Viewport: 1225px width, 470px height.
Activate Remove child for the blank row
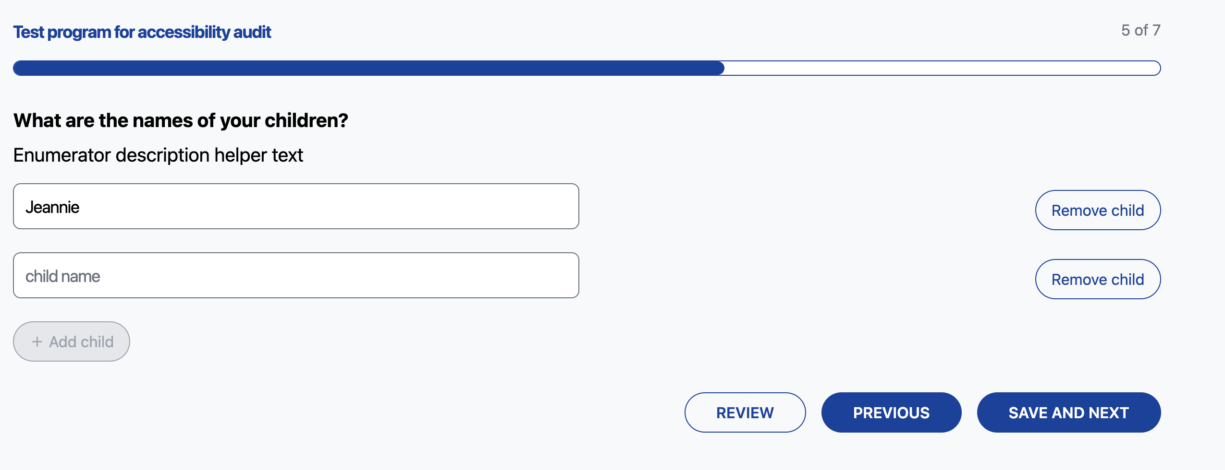click(x=1098, y=279)
